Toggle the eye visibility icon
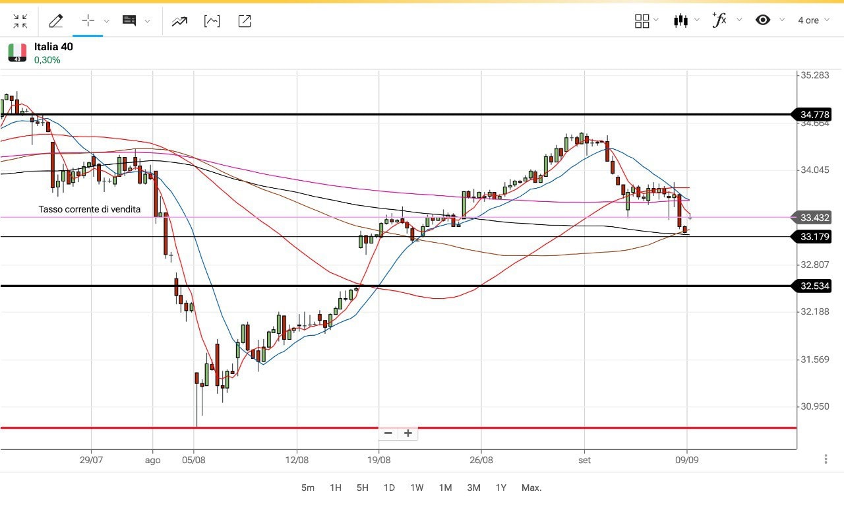Image resolution: width=844 pixels, height=506 pixels. [763, 20]
